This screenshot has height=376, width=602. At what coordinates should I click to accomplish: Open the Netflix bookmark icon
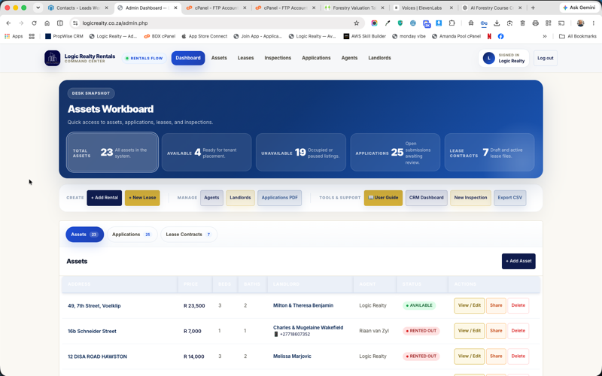click(489, 36)
